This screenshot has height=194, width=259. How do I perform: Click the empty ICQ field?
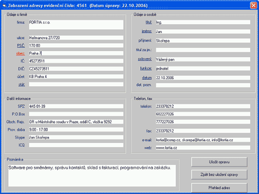pos(76,145)
